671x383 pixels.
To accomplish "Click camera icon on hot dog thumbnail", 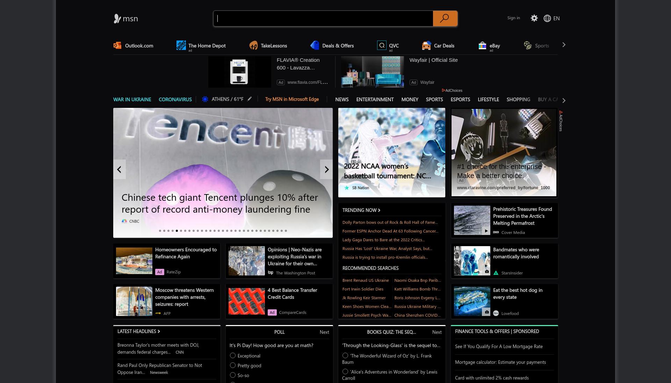I will click(x=486, y=312).
